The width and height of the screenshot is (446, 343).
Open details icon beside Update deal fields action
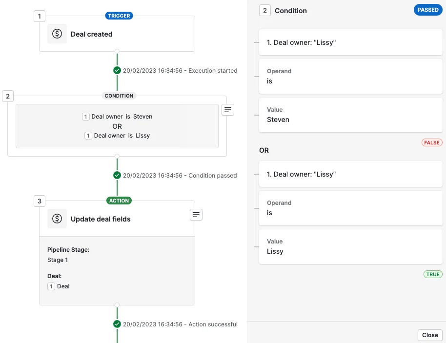coord(196,215)
